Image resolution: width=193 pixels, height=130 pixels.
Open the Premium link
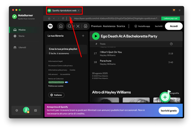[x=96, y=26]
